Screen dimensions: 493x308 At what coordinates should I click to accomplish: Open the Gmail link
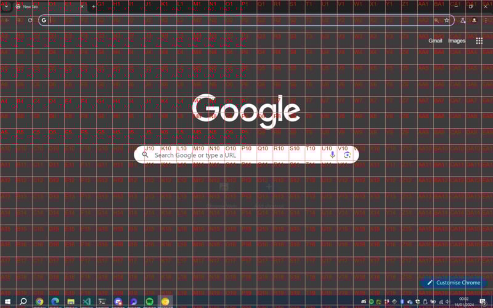pyautogui.click(x=435, y=41)
